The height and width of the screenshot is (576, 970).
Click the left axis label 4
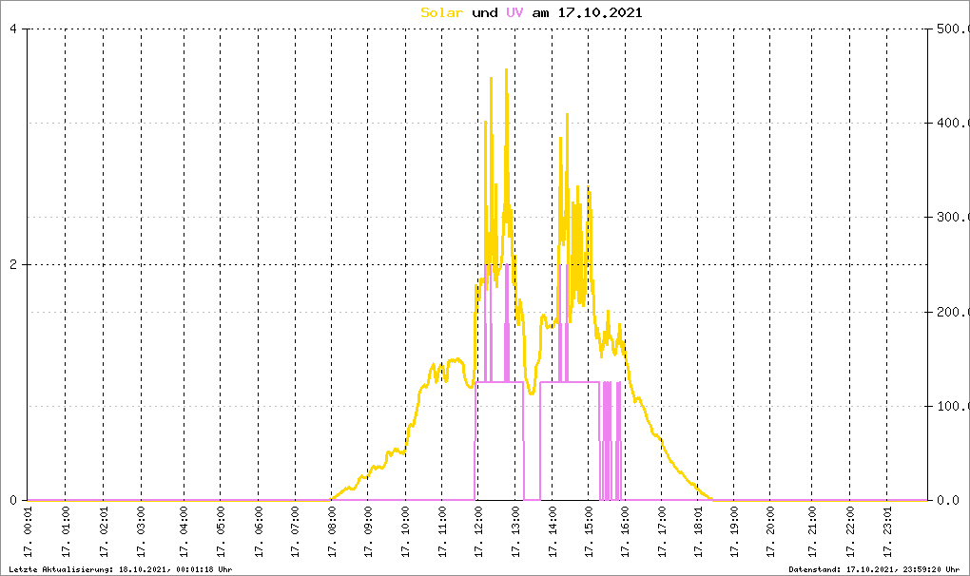pyautogui.click(x=13, y=29)
